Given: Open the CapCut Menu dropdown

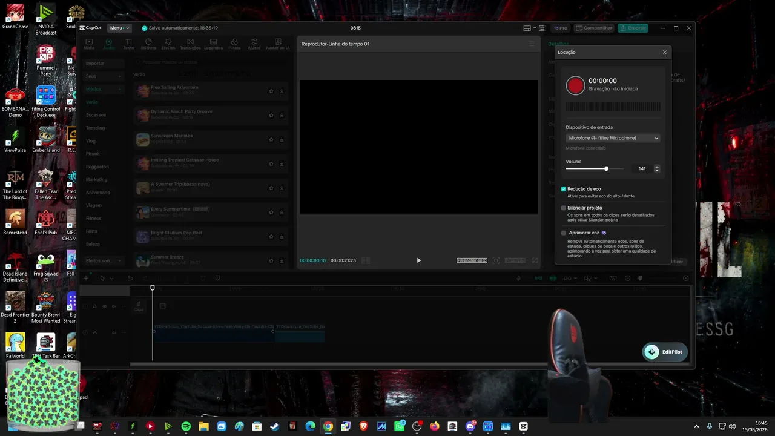Looking at the screenshot, I should (119, 28).
